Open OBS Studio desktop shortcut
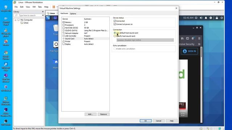The width and height of the screenshot is (232, 130). [x=6, y=122]
